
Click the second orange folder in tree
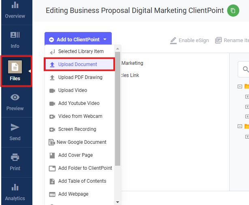pos(247,126)
